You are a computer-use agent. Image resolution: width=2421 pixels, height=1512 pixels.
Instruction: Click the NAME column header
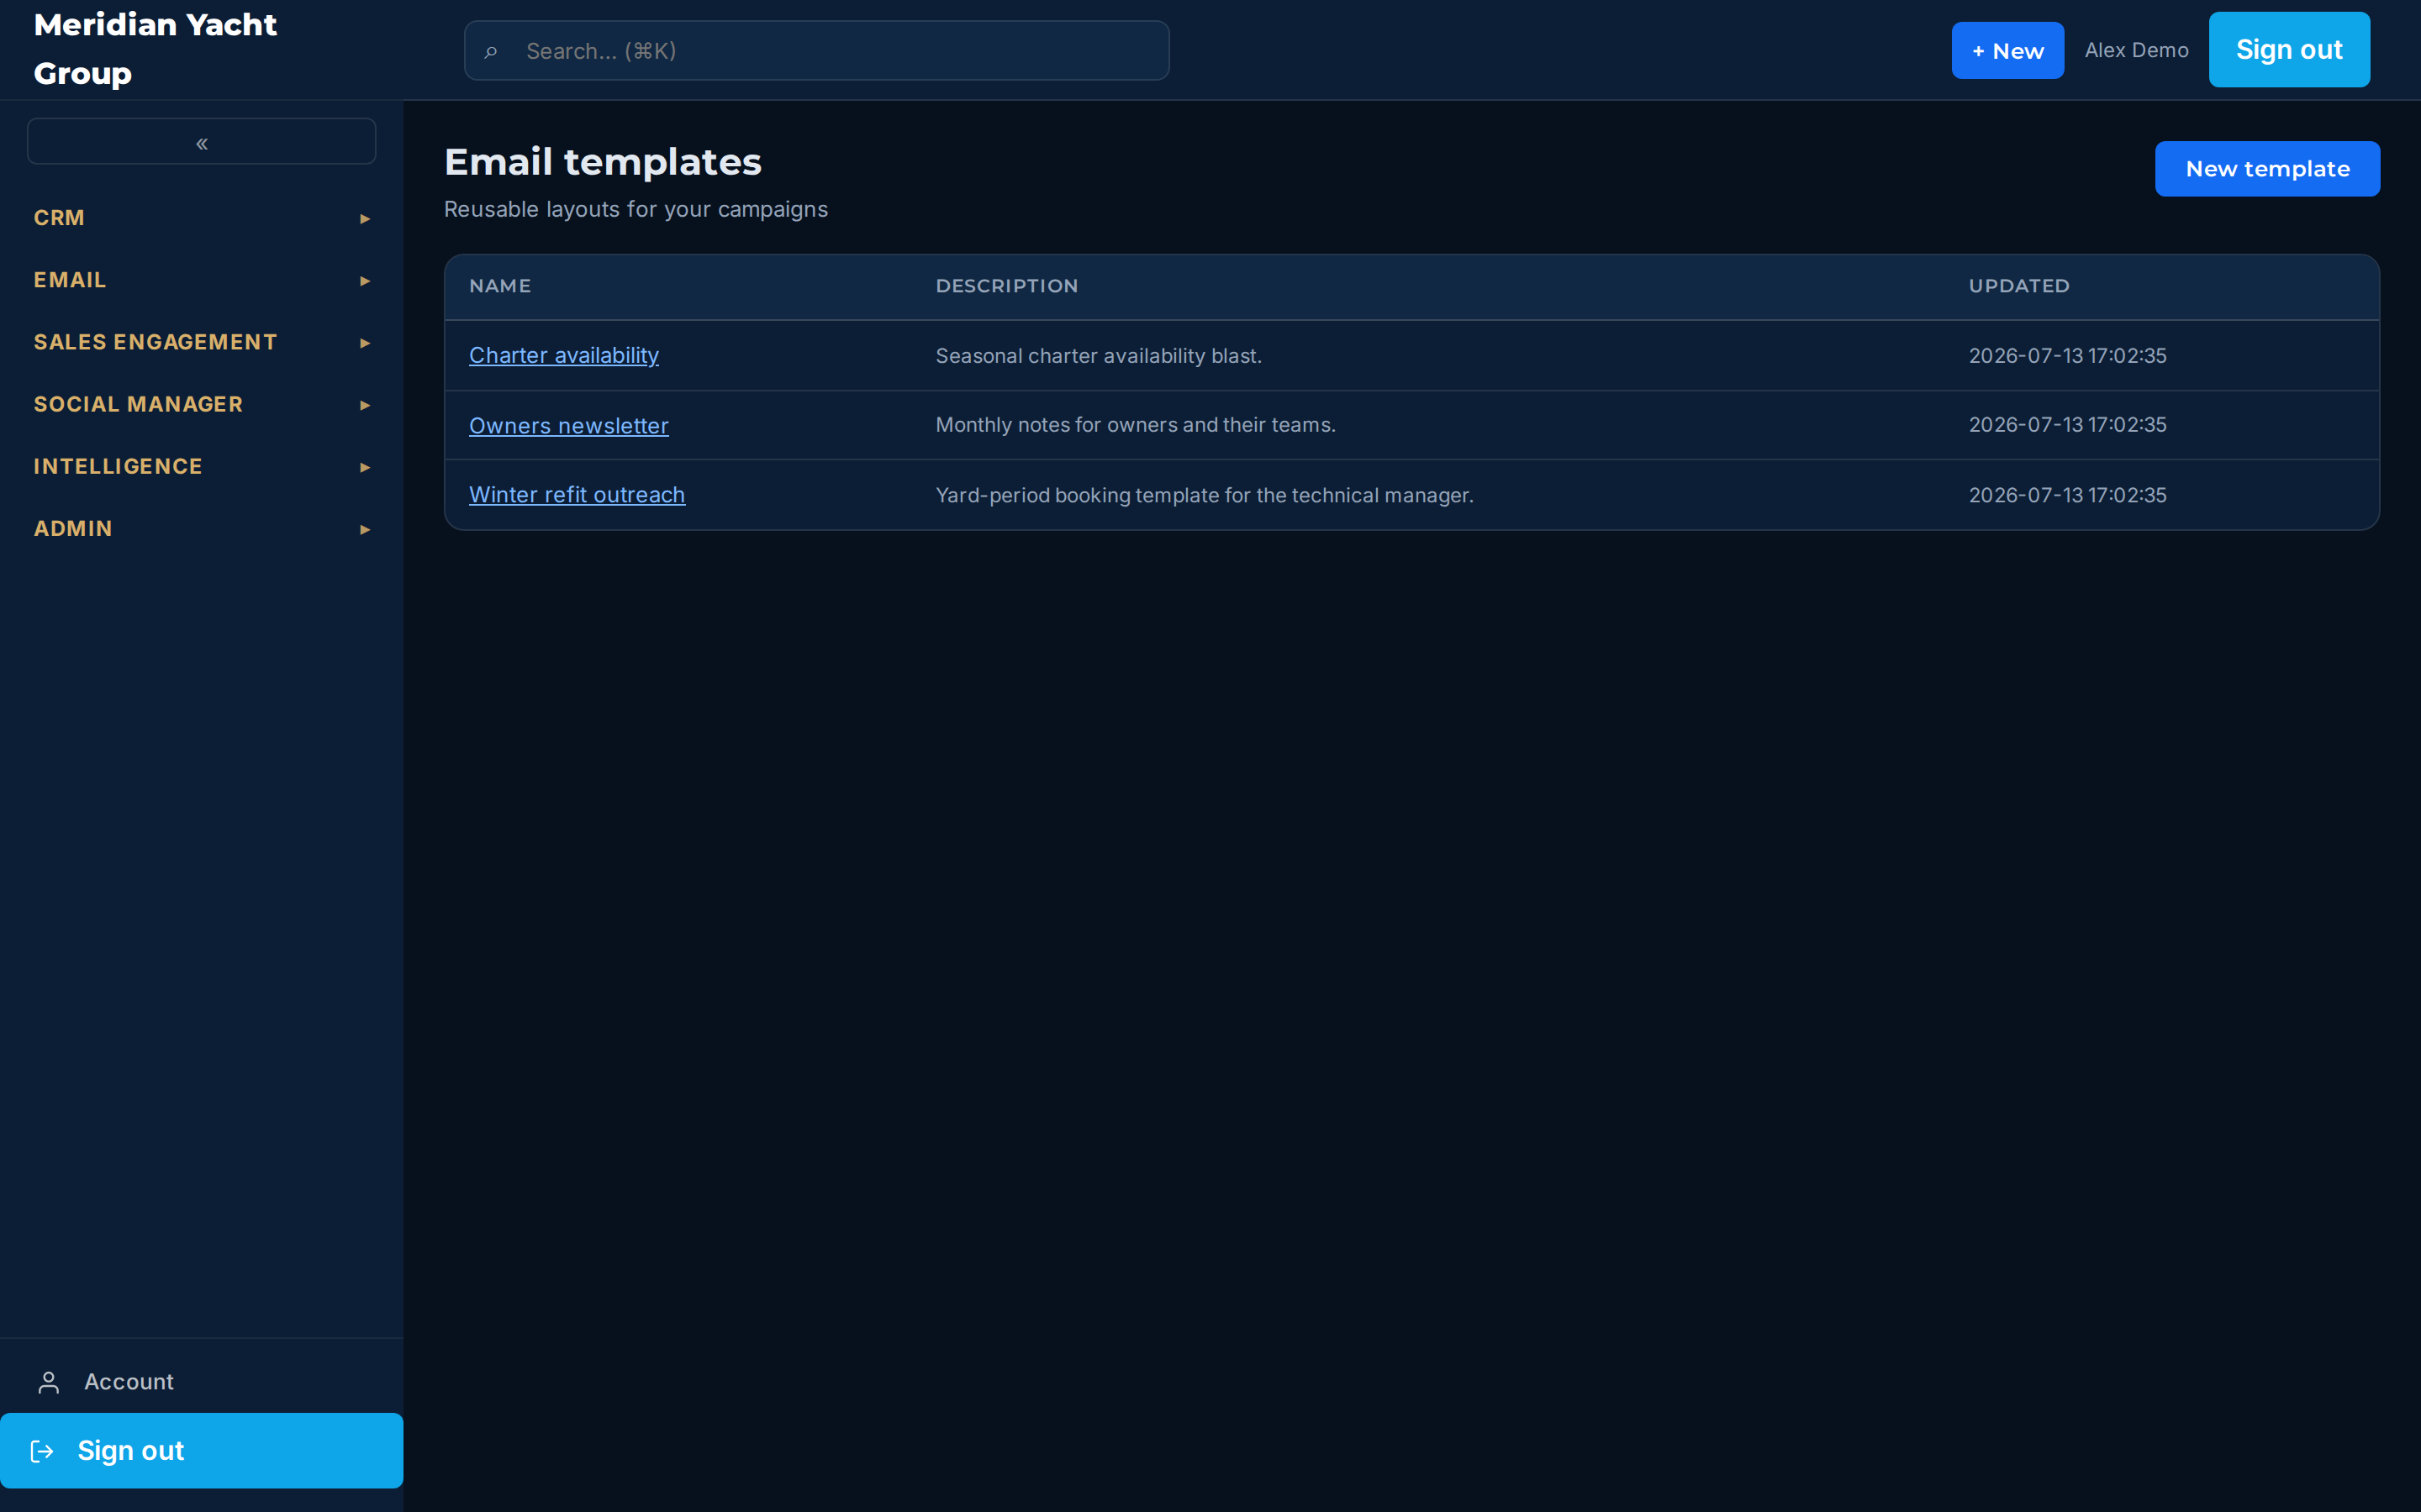500,286
